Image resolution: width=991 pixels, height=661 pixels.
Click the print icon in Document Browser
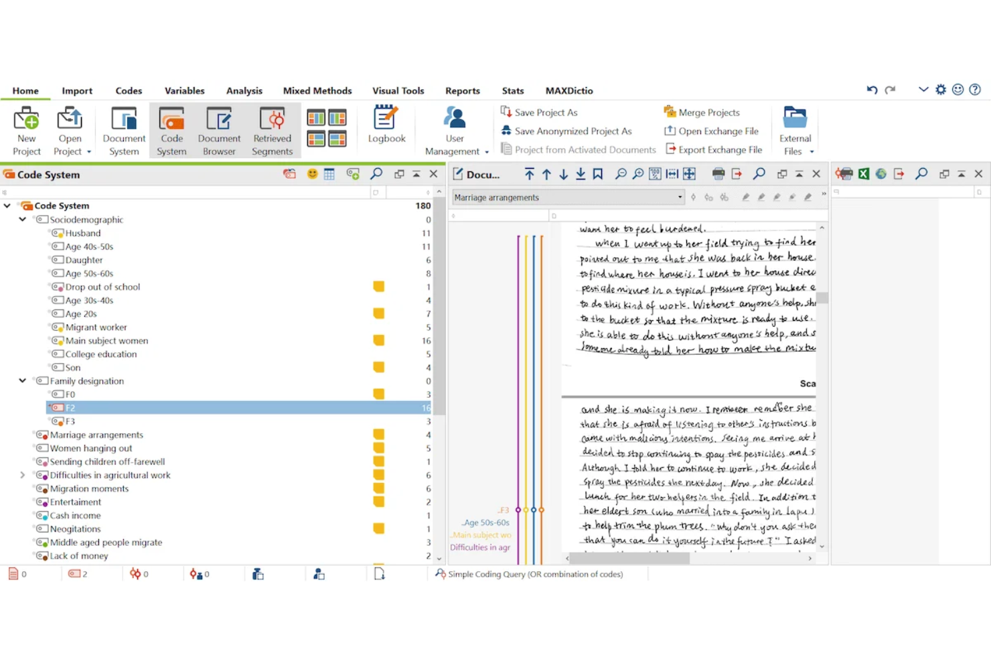pos(718,174)
